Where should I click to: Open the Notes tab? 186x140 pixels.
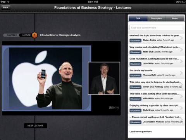[175, 18]
